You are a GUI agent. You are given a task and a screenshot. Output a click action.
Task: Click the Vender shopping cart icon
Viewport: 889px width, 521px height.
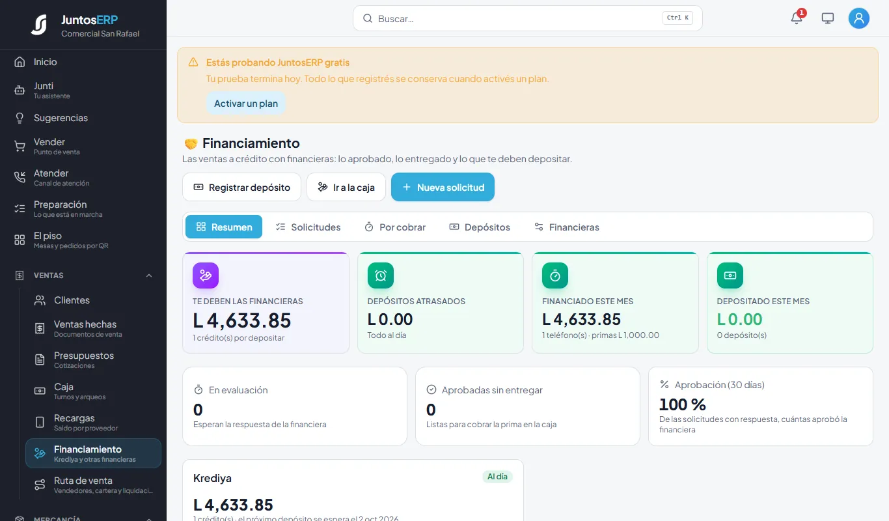click(x=20, y=147)
